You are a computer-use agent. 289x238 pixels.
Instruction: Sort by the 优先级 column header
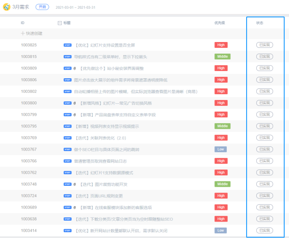[x=219, y=23]
